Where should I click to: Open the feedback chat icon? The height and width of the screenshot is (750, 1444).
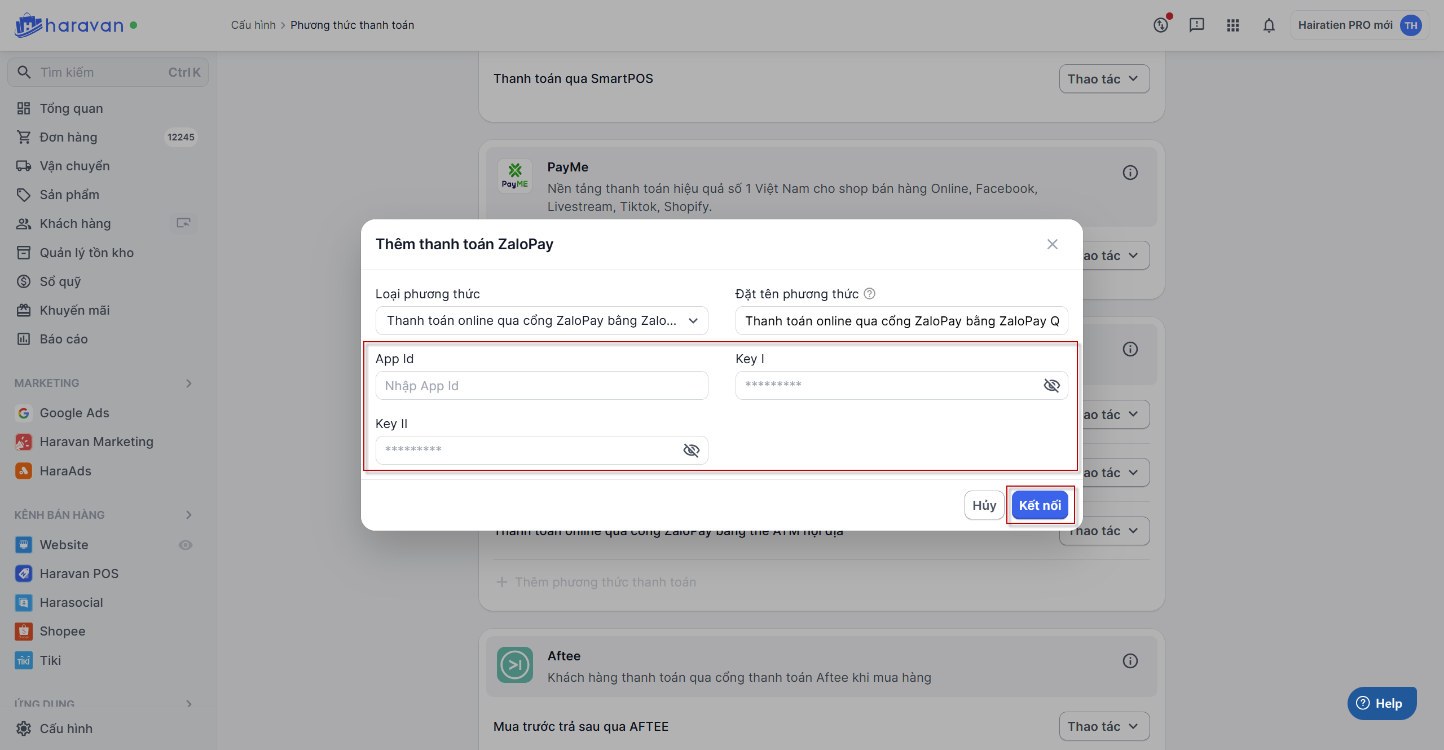click(x=1196, y=25)
